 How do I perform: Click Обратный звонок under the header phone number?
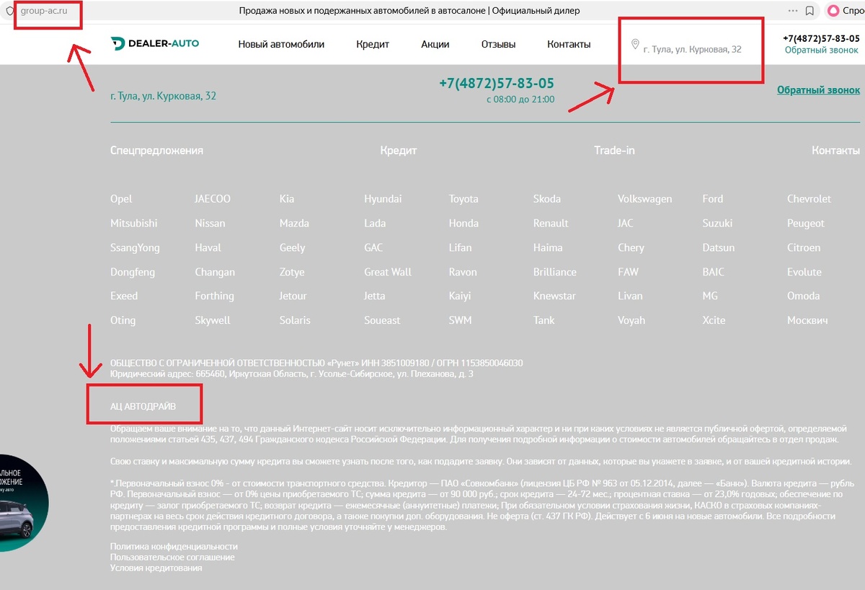tap(822, 50)
